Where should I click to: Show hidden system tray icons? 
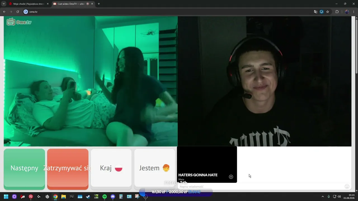point(322,197)
